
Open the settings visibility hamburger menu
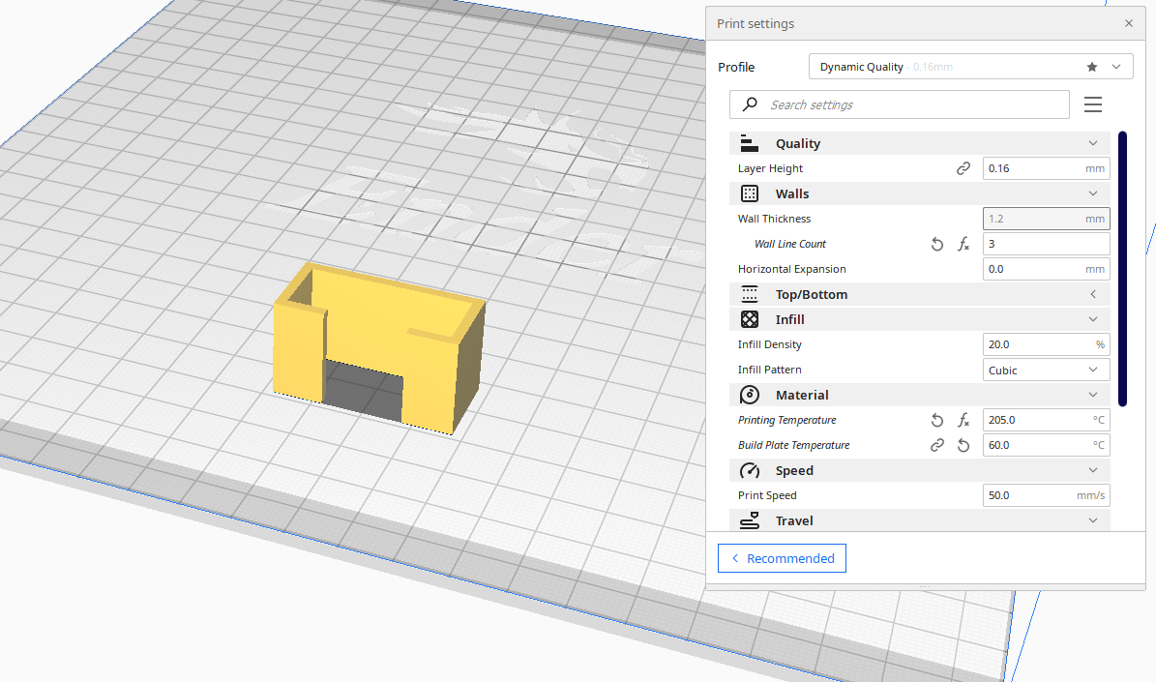[x=1092, y=104]
